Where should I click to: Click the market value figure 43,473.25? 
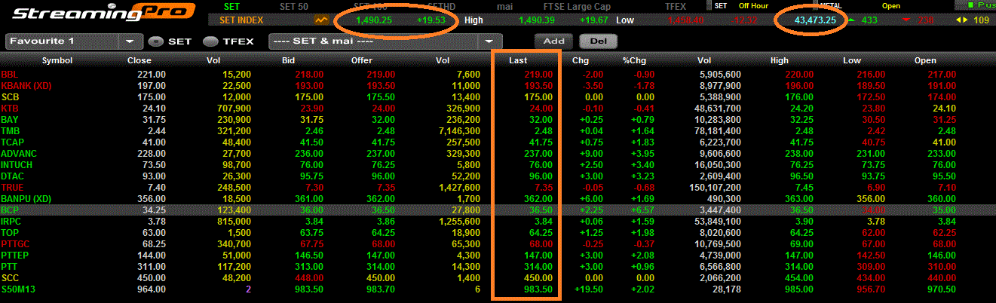815,20
